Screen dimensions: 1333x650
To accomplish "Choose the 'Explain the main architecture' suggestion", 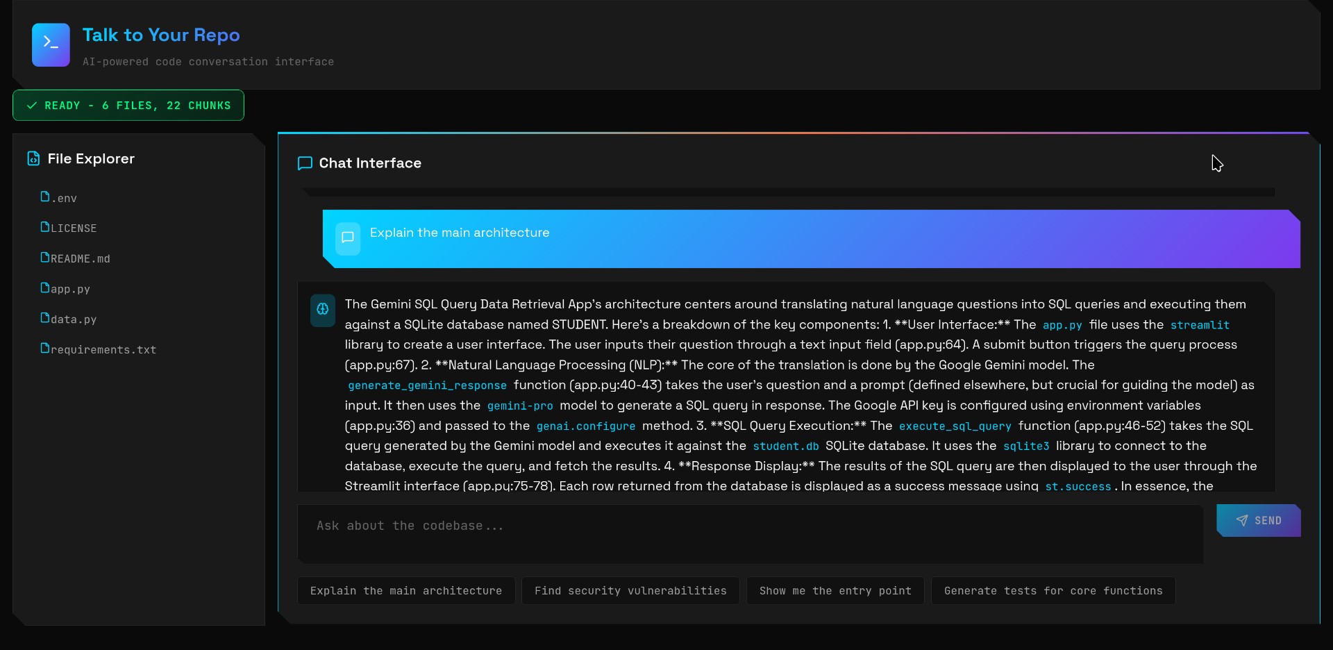I will coord(405,591).
